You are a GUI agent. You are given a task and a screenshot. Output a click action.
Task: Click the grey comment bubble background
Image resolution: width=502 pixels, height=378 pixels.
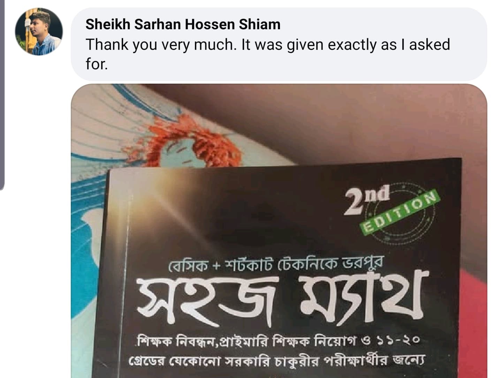(x=279, y=45)
